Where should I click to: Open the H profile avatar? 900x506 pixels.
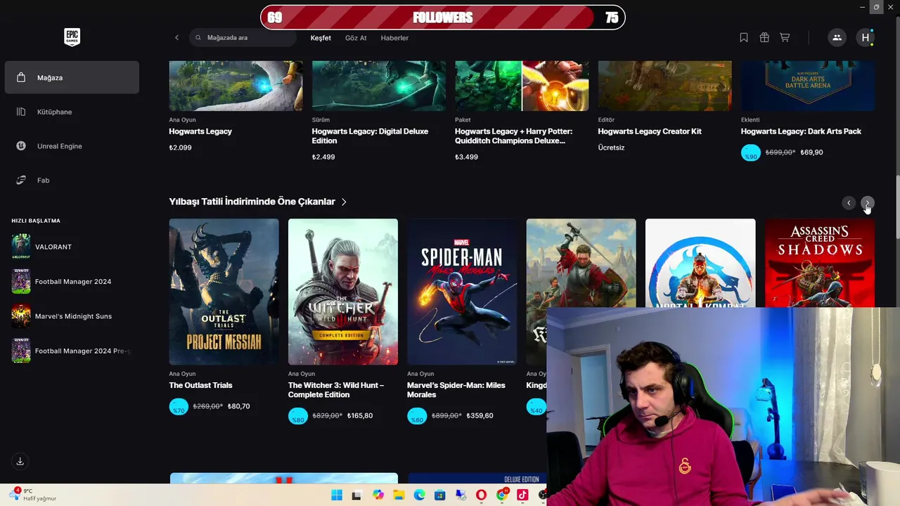pyautogui.click(x=865, y=38)
